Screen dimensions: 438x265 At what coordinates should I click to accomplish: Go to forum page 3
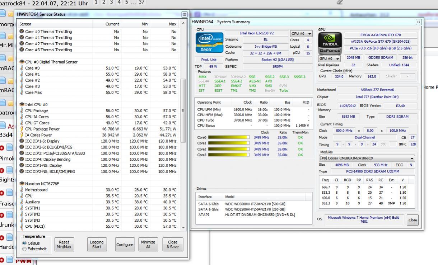tap(111, 2)
